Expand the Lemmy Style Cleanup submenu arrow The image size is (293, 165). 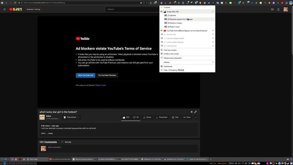[213, 42]
